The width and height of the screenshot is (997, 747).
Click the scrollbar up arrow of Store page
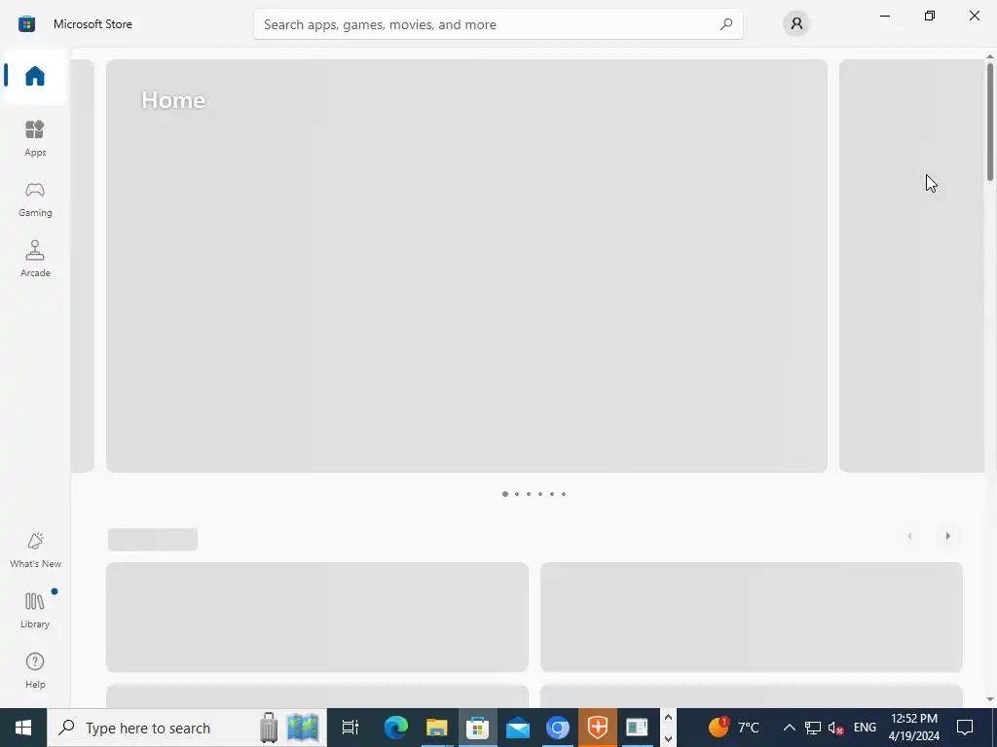tap(990, 56)
